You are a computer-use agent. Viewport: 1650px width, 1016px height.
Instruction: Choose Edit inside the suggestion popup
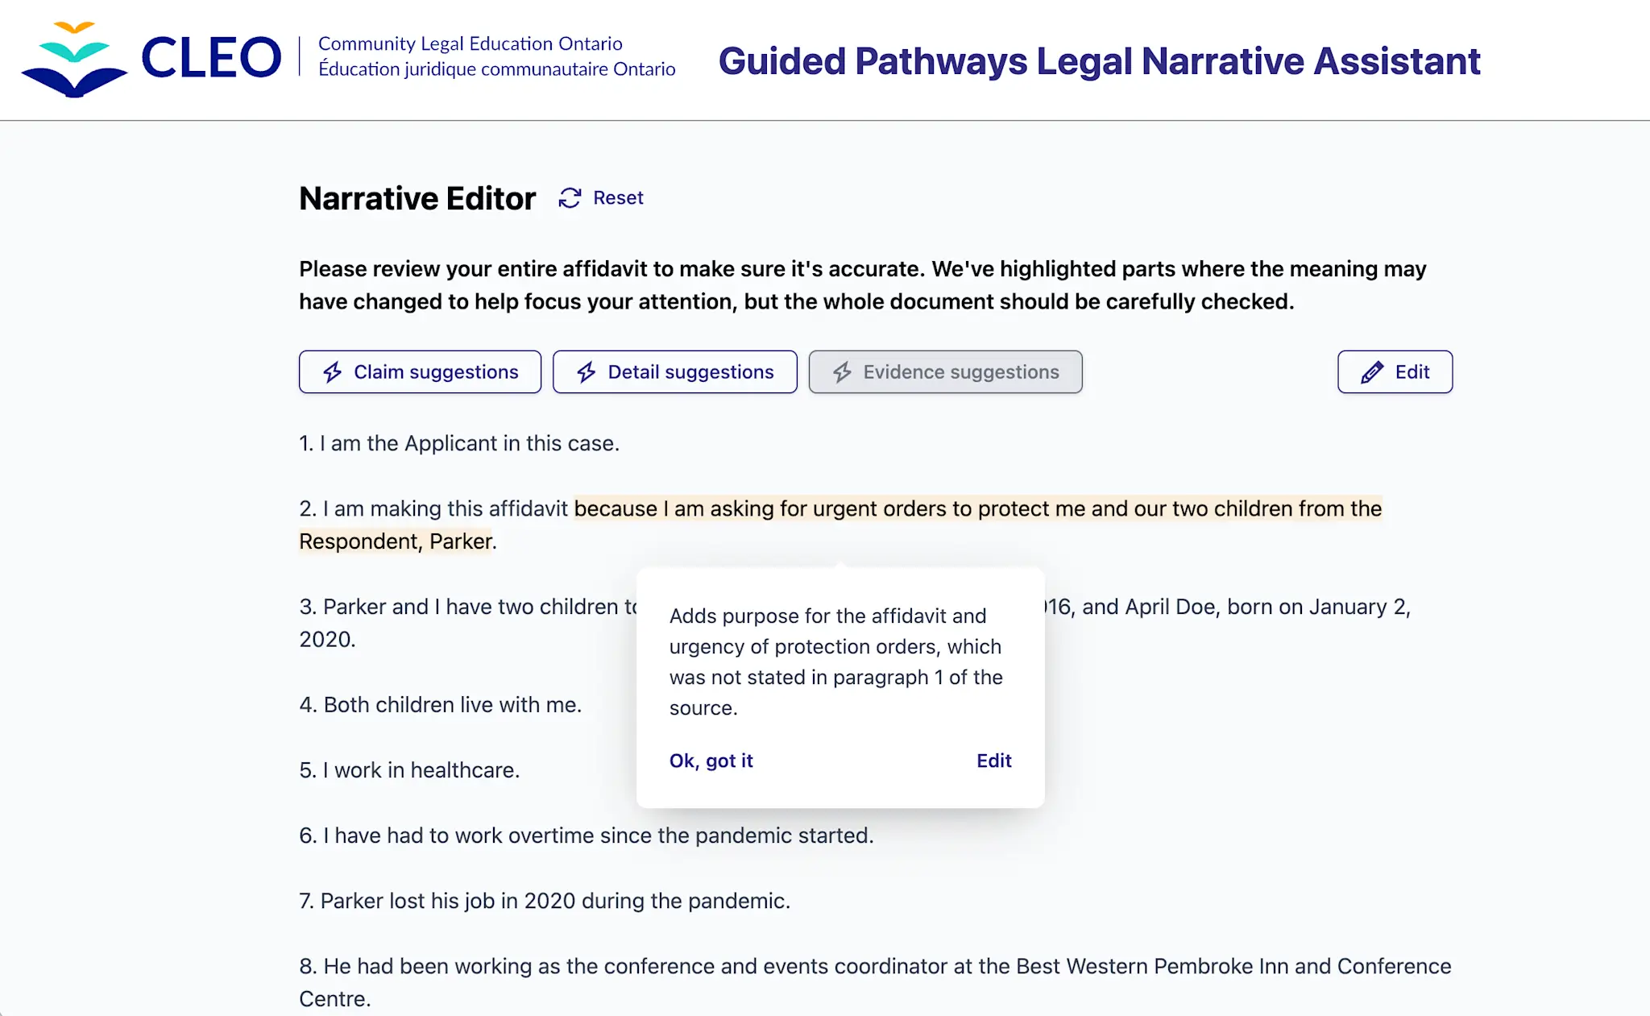pos(993,760)
